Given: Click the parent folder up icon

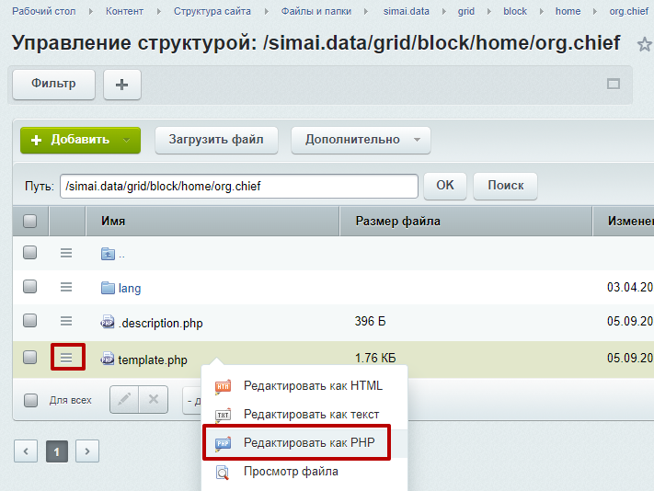Looking at the screenshot, I should point(108,254).
